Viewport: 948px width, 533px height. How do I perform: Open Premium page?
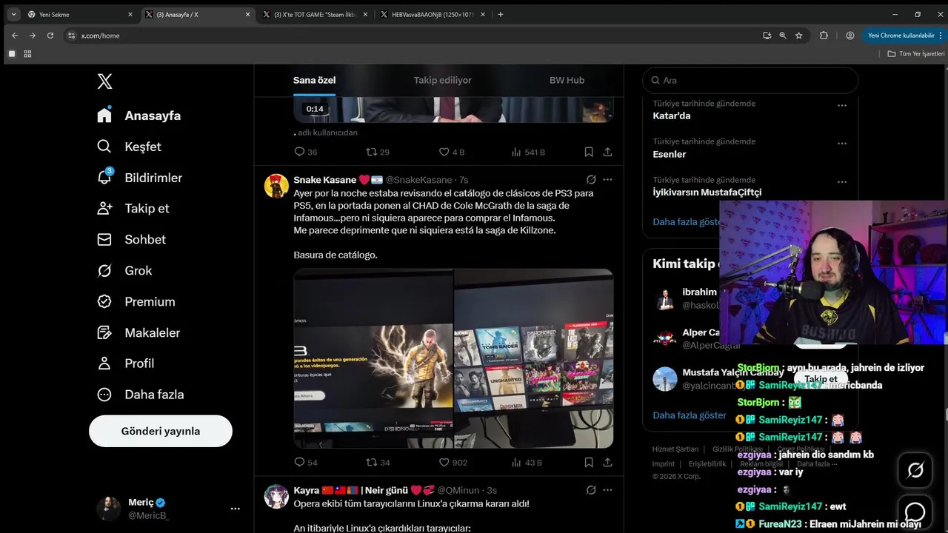point(136,302)
